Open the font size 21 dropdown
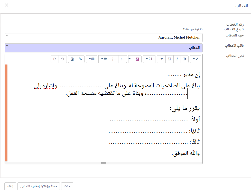The width and height of the screenshot is (251, 194). click(x=149, y=59)
